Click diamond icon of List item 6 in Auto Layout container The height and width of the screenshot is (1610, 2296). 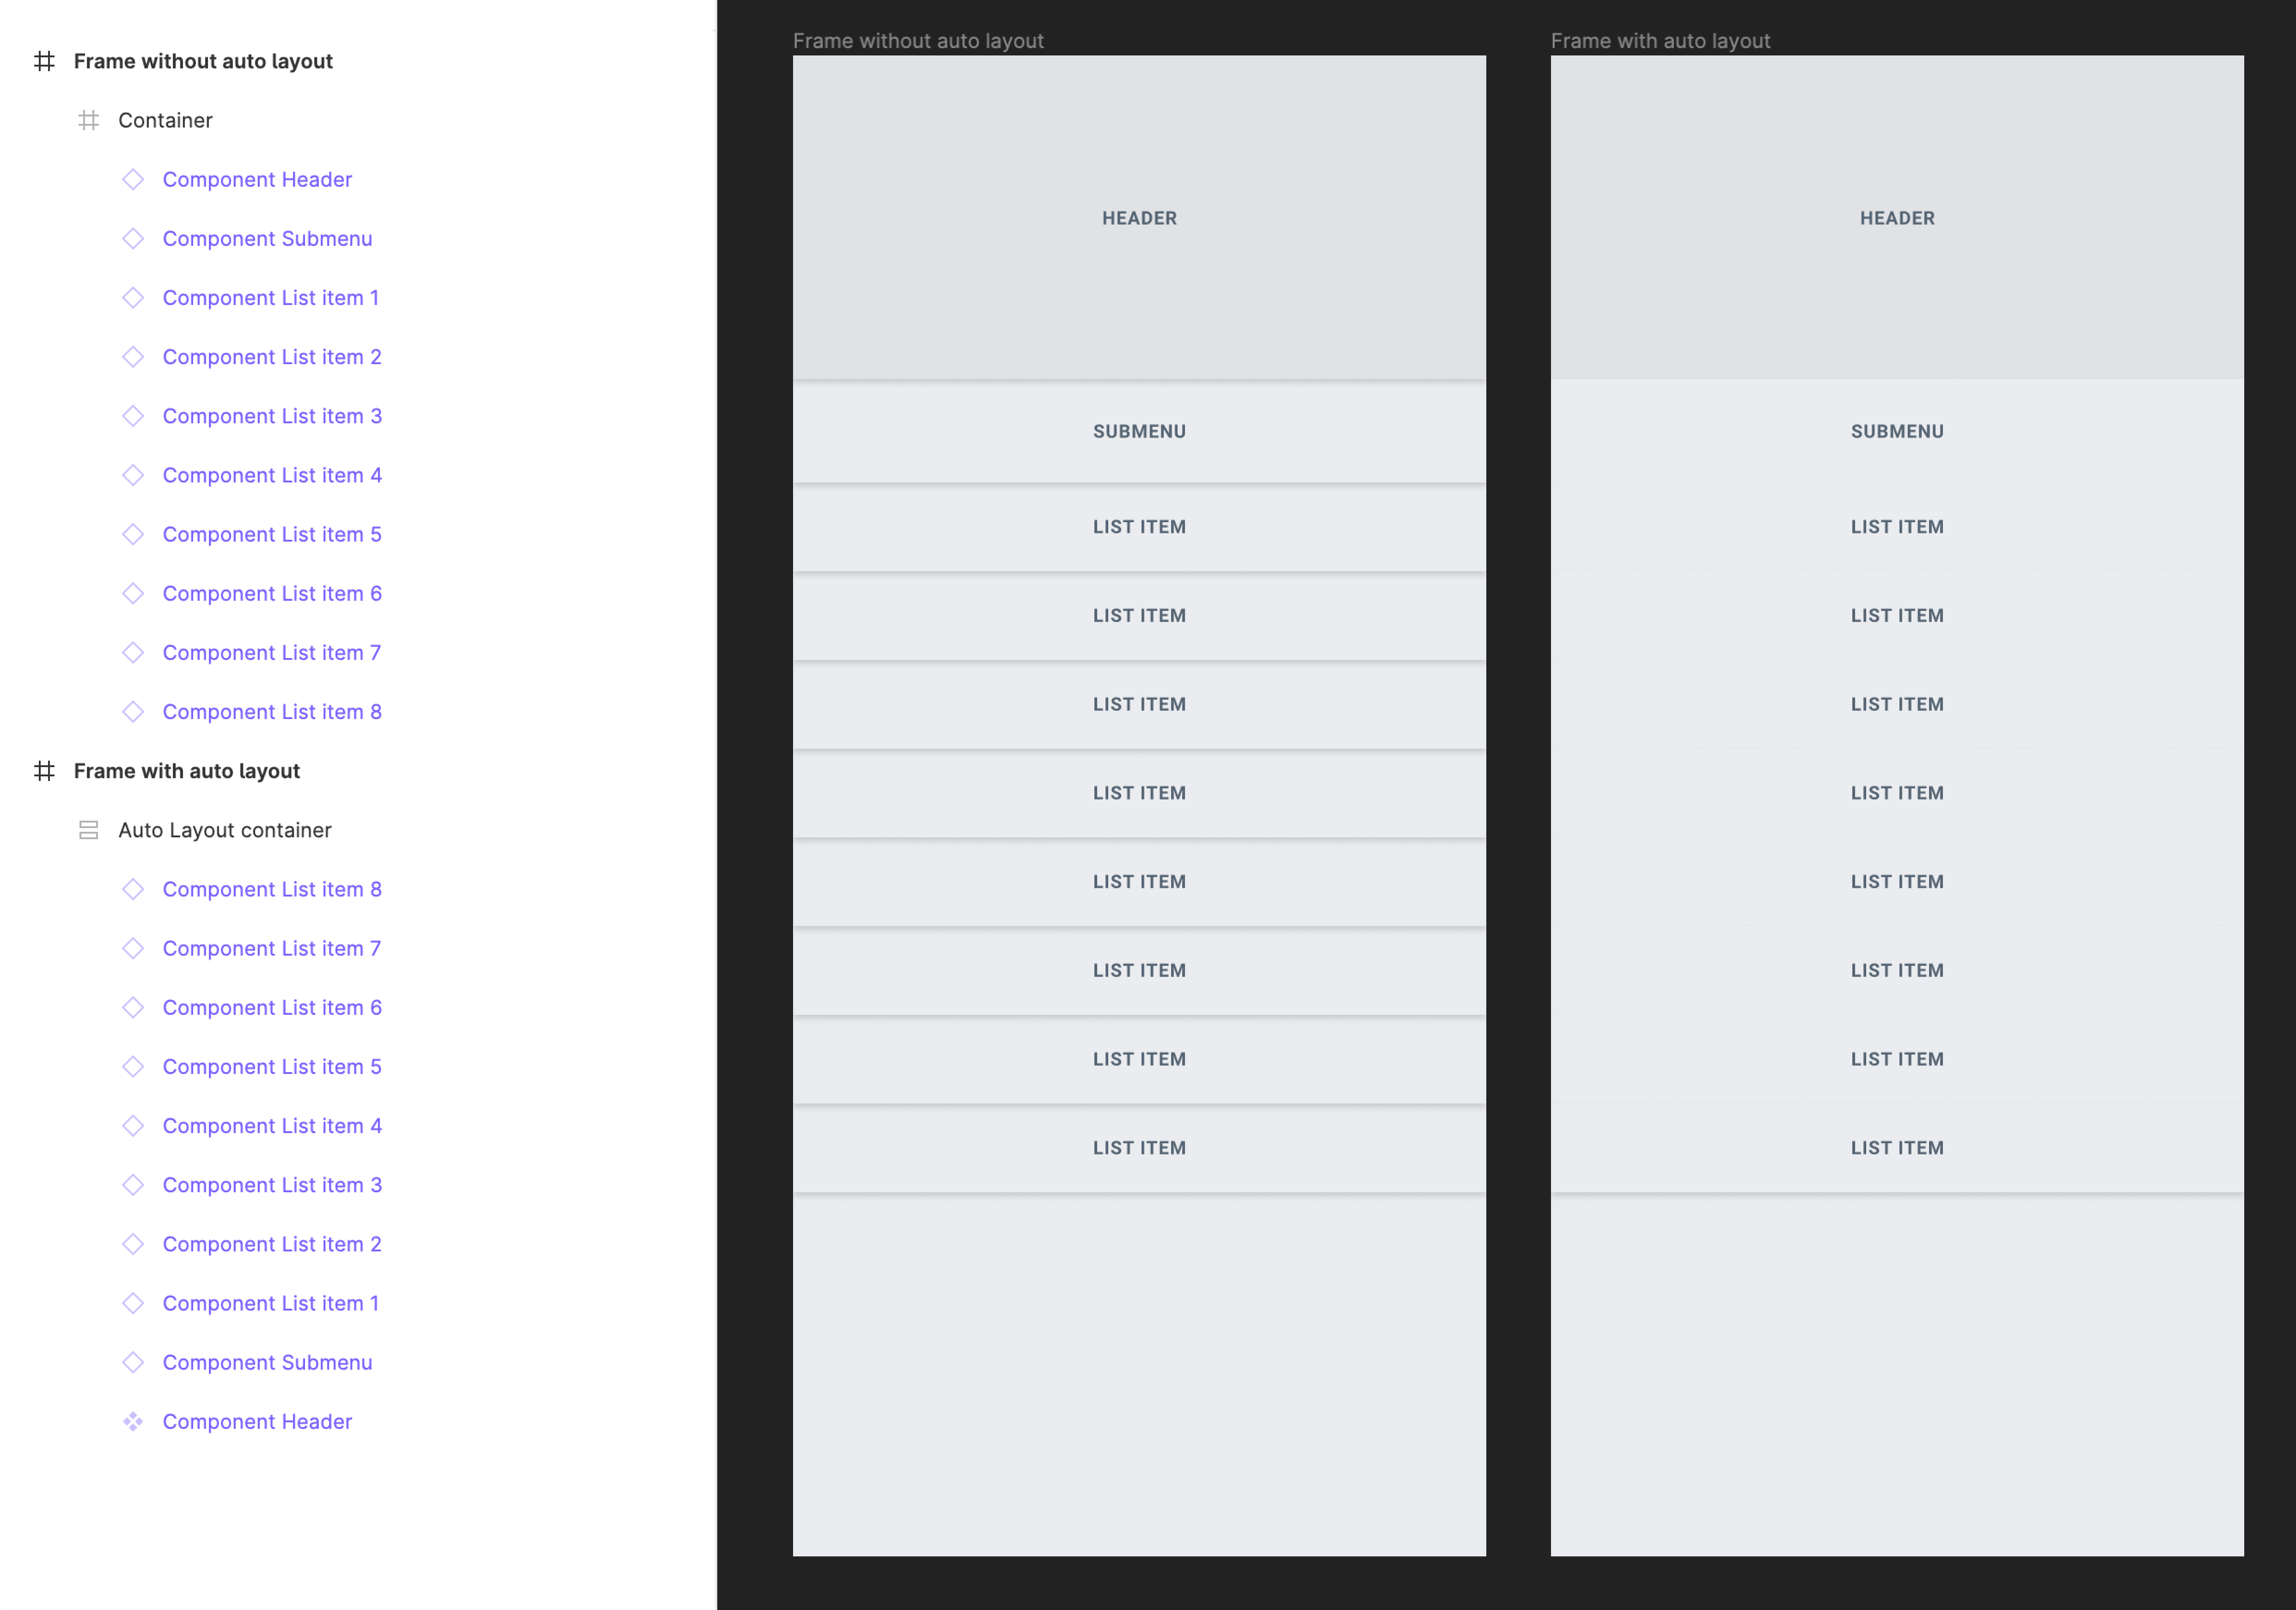(x=133, y=1007)
